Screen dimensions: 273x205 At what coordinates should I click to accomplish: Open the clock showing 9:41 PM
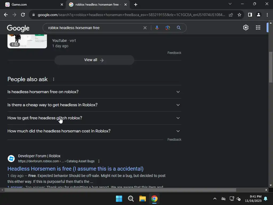tap(253, 199)
